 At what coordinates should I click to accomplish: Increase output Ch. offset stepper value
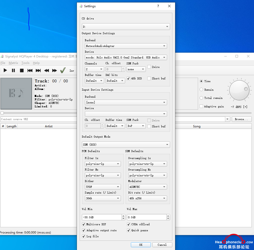pyautogui.click(x=123, y=68)
